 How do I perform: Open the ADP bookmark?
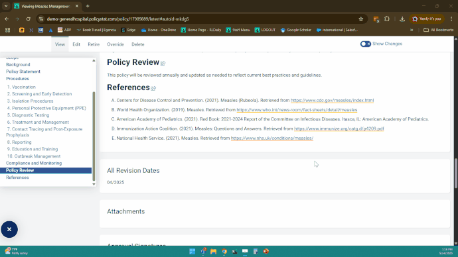pos(64,30)
